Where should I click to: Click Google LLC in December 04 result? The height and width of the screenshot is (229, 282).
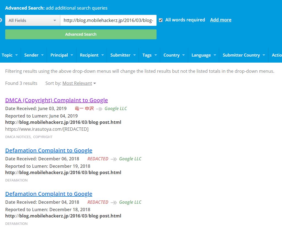click(130, 202)
